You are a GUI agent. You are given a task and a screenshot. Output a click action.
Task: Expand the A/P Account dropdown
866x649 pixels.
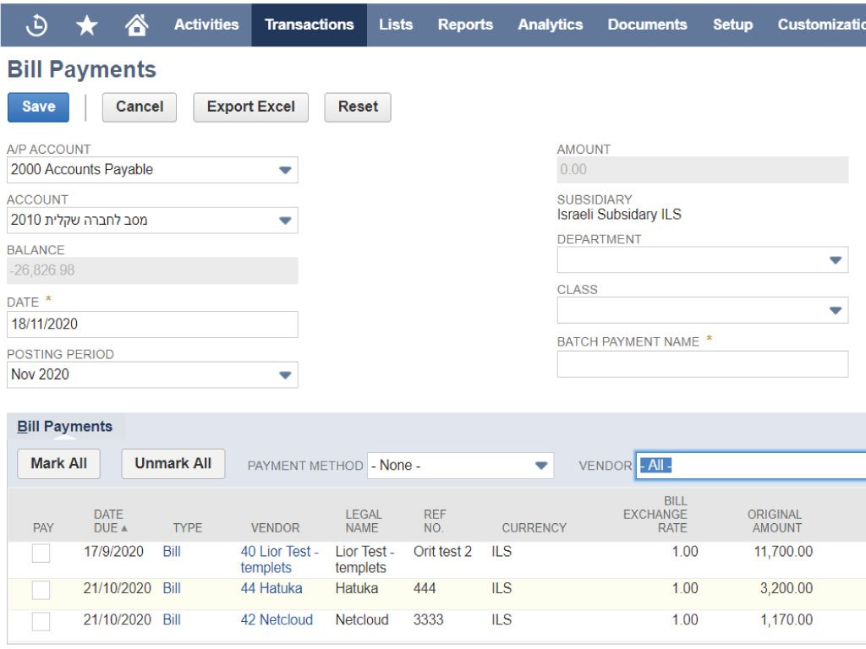285,170
